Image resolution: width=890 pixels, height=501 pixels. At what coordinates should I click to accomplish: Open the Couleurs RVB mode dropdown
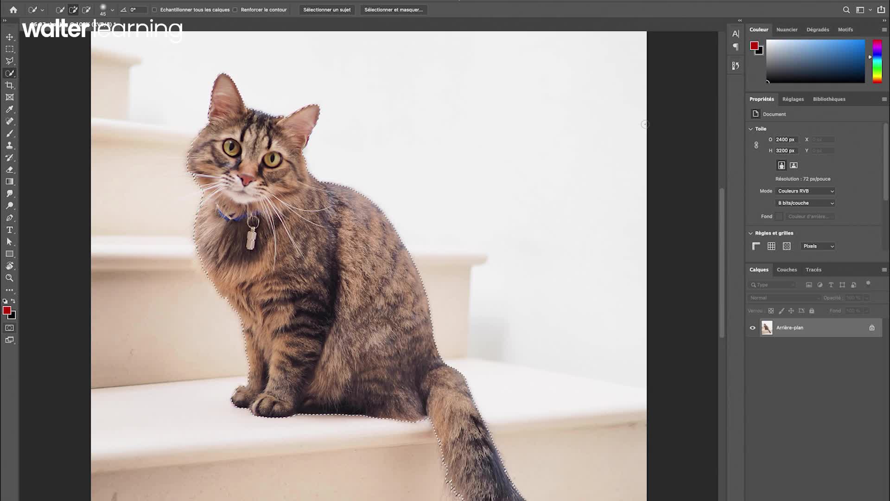tap(806, 191)
